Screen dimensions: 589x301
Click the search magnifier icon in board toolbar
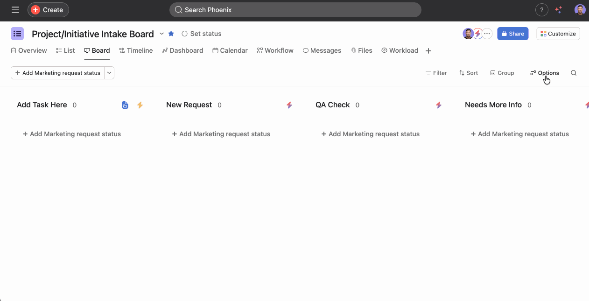point(574,73)
